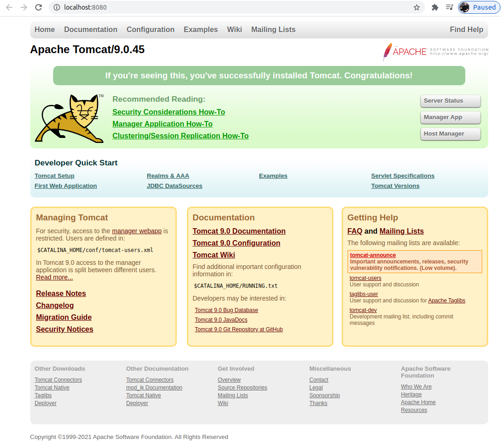Open the Legal link under Miscellaneous

point(316,388)
